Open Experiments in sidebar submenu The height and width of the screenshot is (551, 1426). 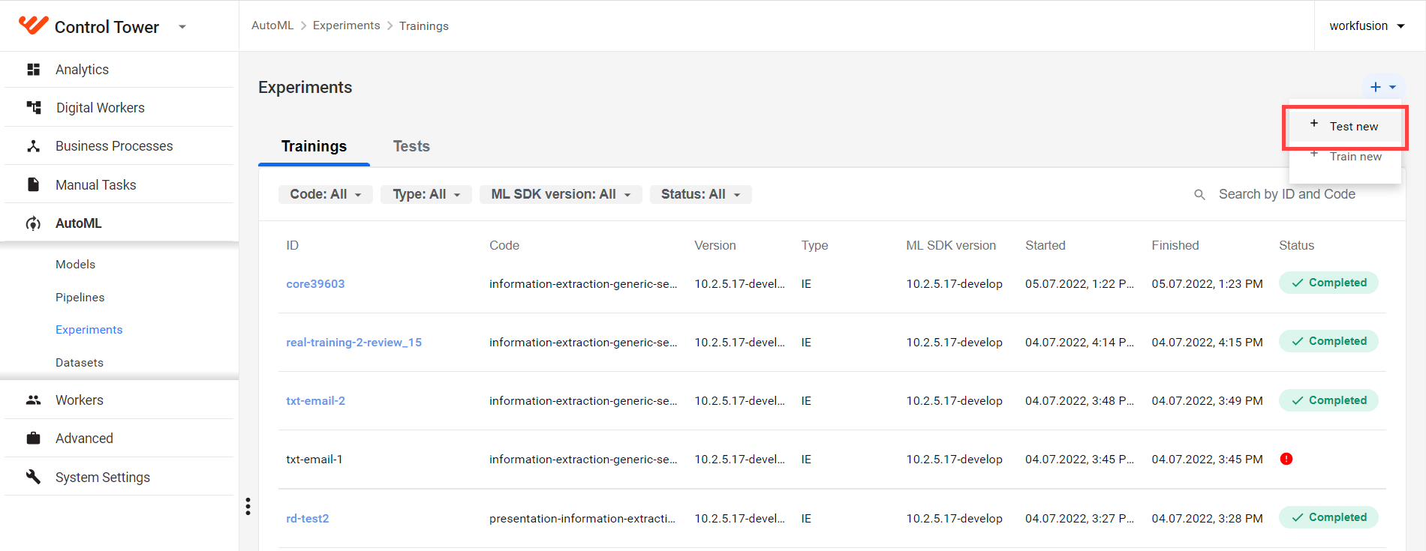point(89,330)
